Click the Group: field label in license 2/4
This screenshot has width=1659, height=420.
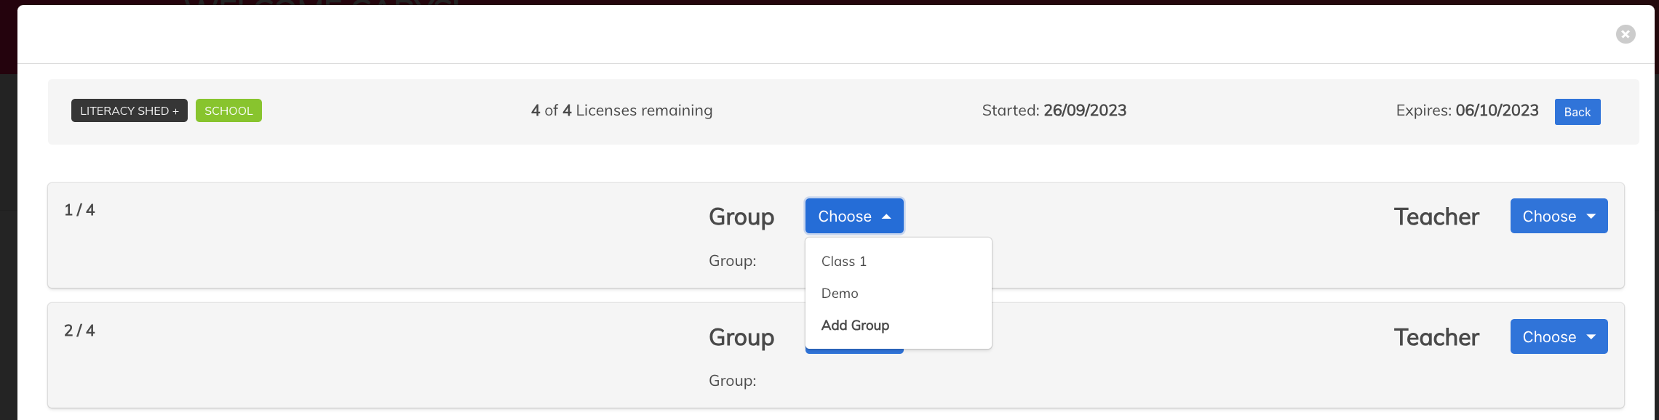[732, 381]
